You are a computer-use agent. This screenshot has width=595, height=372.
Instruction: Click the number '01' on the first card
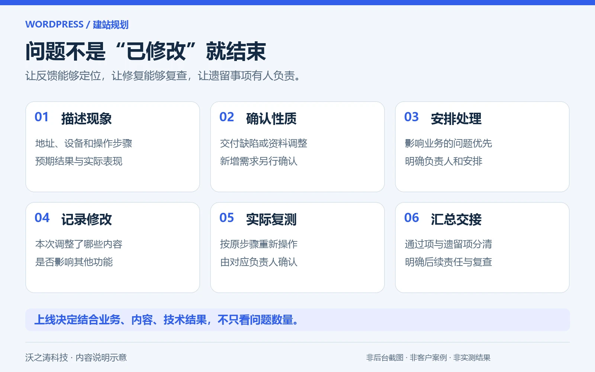42,117
